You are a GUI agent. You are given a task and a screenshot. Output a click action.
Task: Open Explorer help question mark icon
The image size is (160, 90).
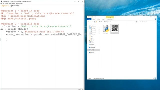point(156,19)
